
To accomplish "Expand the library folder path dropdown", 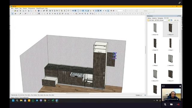I will click(x=167, y=20).
